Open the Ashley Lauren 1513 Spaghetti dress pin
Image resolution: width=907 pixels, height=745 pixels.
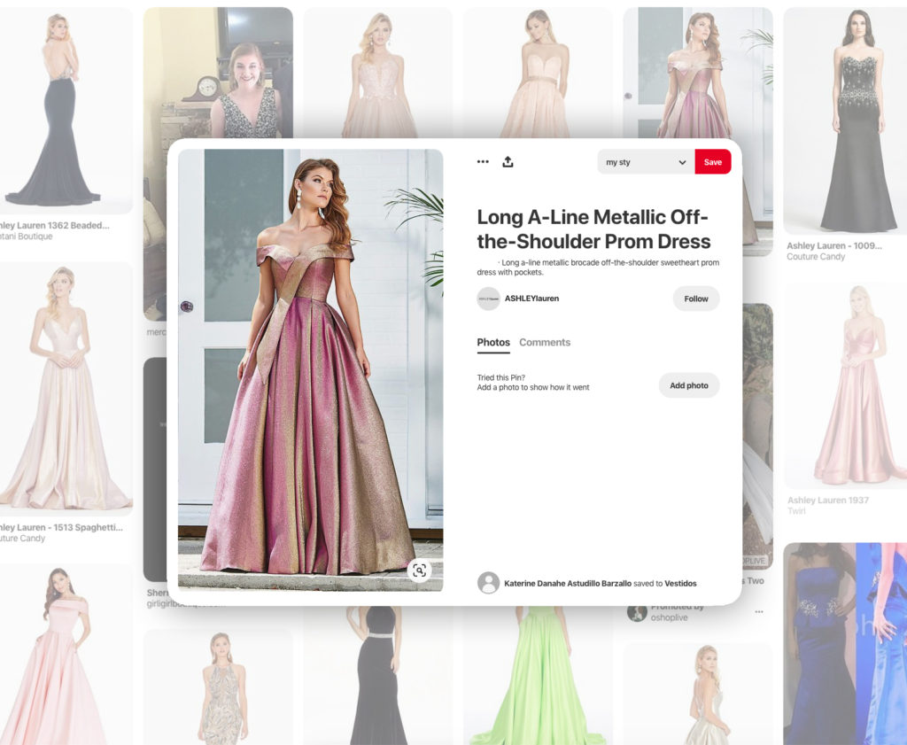66,389
